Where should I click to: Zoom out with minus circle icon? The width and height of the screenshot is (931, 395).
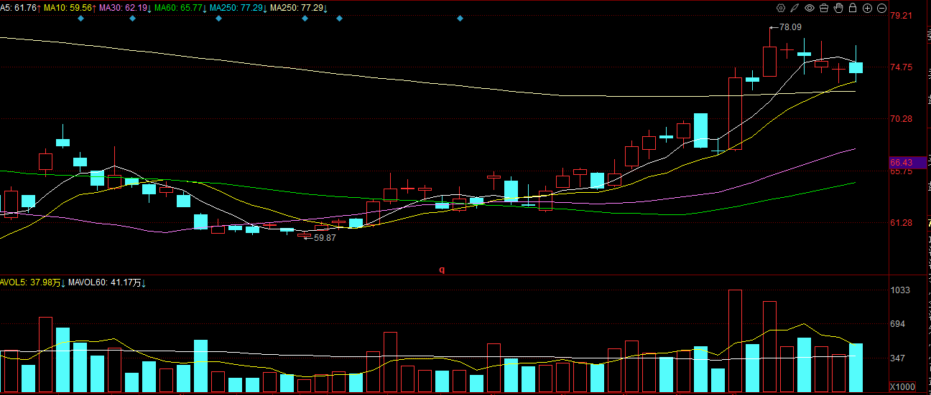point(881,9)
